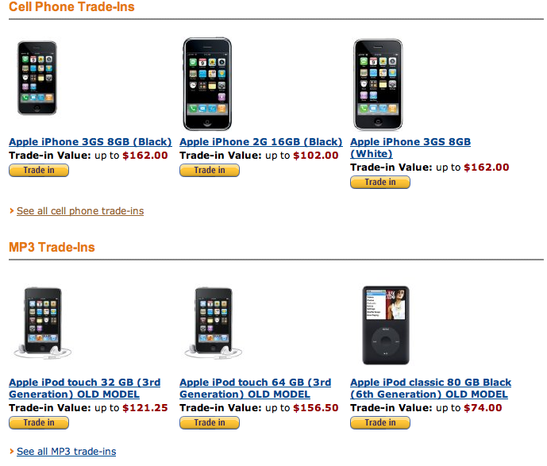Click the iPhone 3GS 8GB Black product image
The image size is (547, 466).
click(38, 79)
